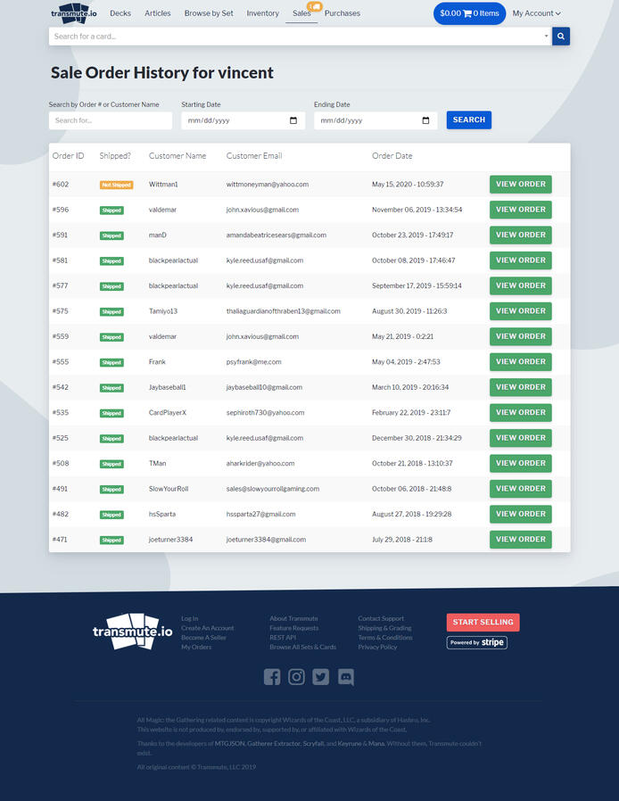619x801 pixels.
Task: Open the Articles page
Action: coord(157,13)
